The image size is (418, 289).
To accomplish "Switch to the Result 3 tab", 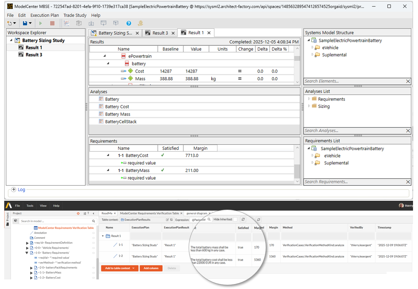I will click(160, 33).
